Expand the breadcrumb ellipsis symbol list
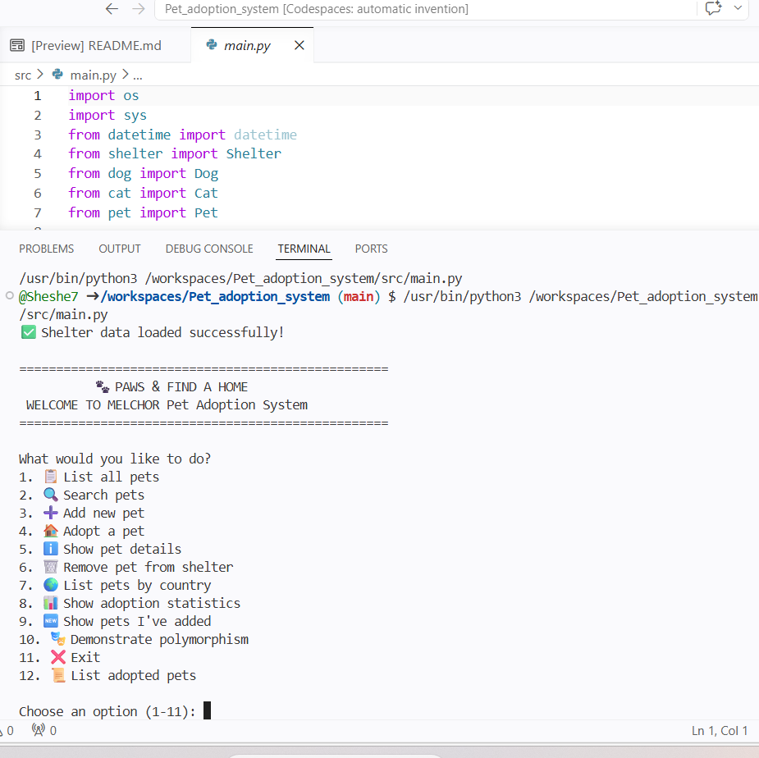 138,75
